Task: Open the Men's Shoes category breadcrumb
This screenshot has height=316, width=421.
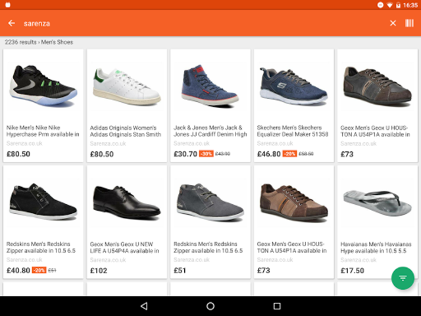Action: click(59, 42)
